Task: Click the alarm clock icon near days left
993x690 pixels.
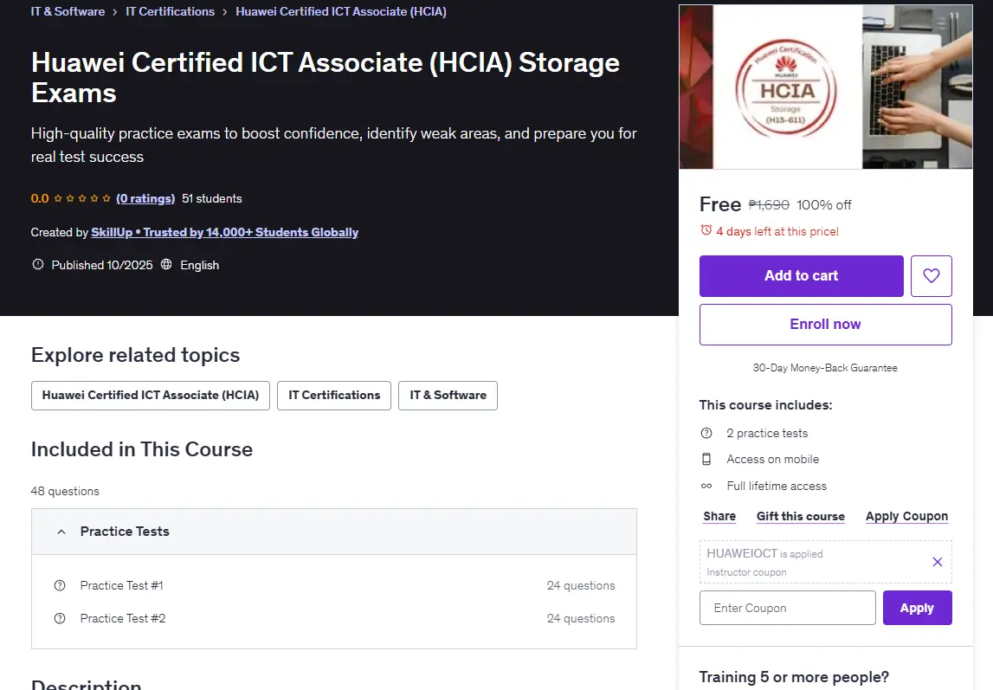Action: (x=706, y=230)
